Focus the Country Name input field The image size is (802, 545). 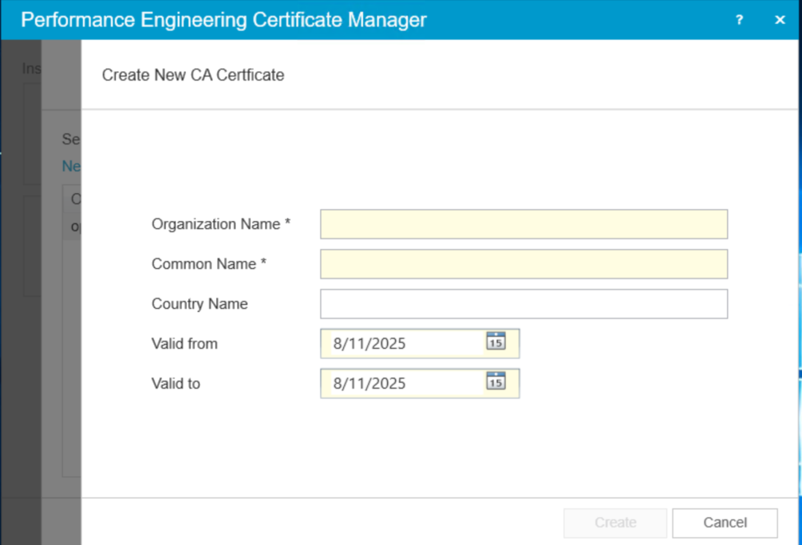[523, 304]
